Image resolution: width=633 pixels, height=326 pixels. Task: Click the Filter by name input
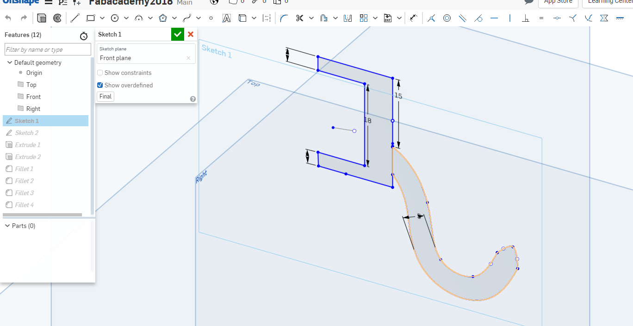(x=48, y=49)
